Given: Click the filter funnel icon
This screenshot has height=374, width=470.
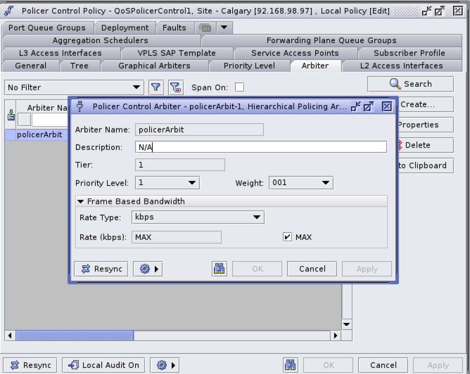Looking at the screenshot, I should [155, 87].
